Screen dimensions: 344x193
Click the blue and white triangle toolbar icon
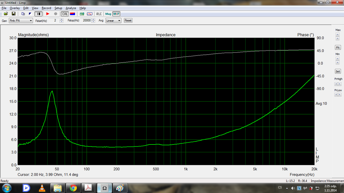pos(30,14)
